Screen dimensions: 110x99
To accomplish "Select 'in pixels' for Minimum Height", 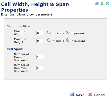I will tap(49, 40).
